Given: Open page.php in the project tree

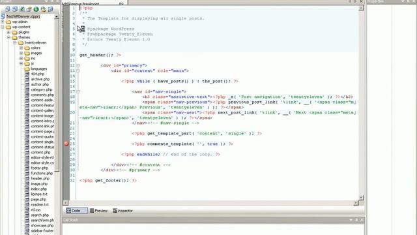Looking at the screenshot, I should pos(38,200).
